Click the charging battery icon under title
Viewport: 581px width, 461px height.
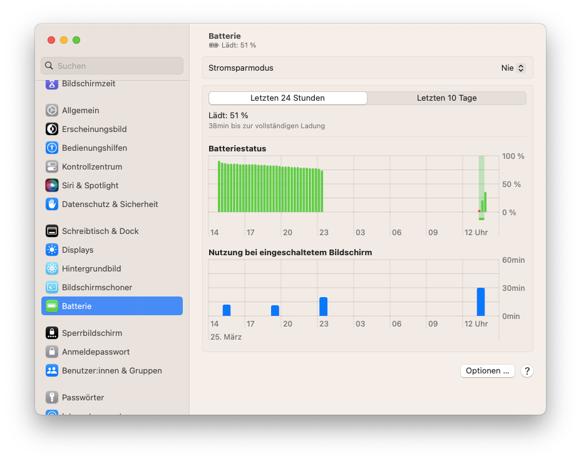[213, 45]
